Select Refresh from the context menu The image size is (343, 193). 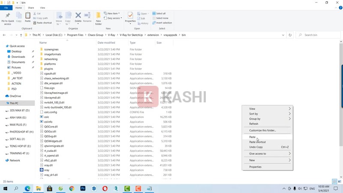(254, 124)
